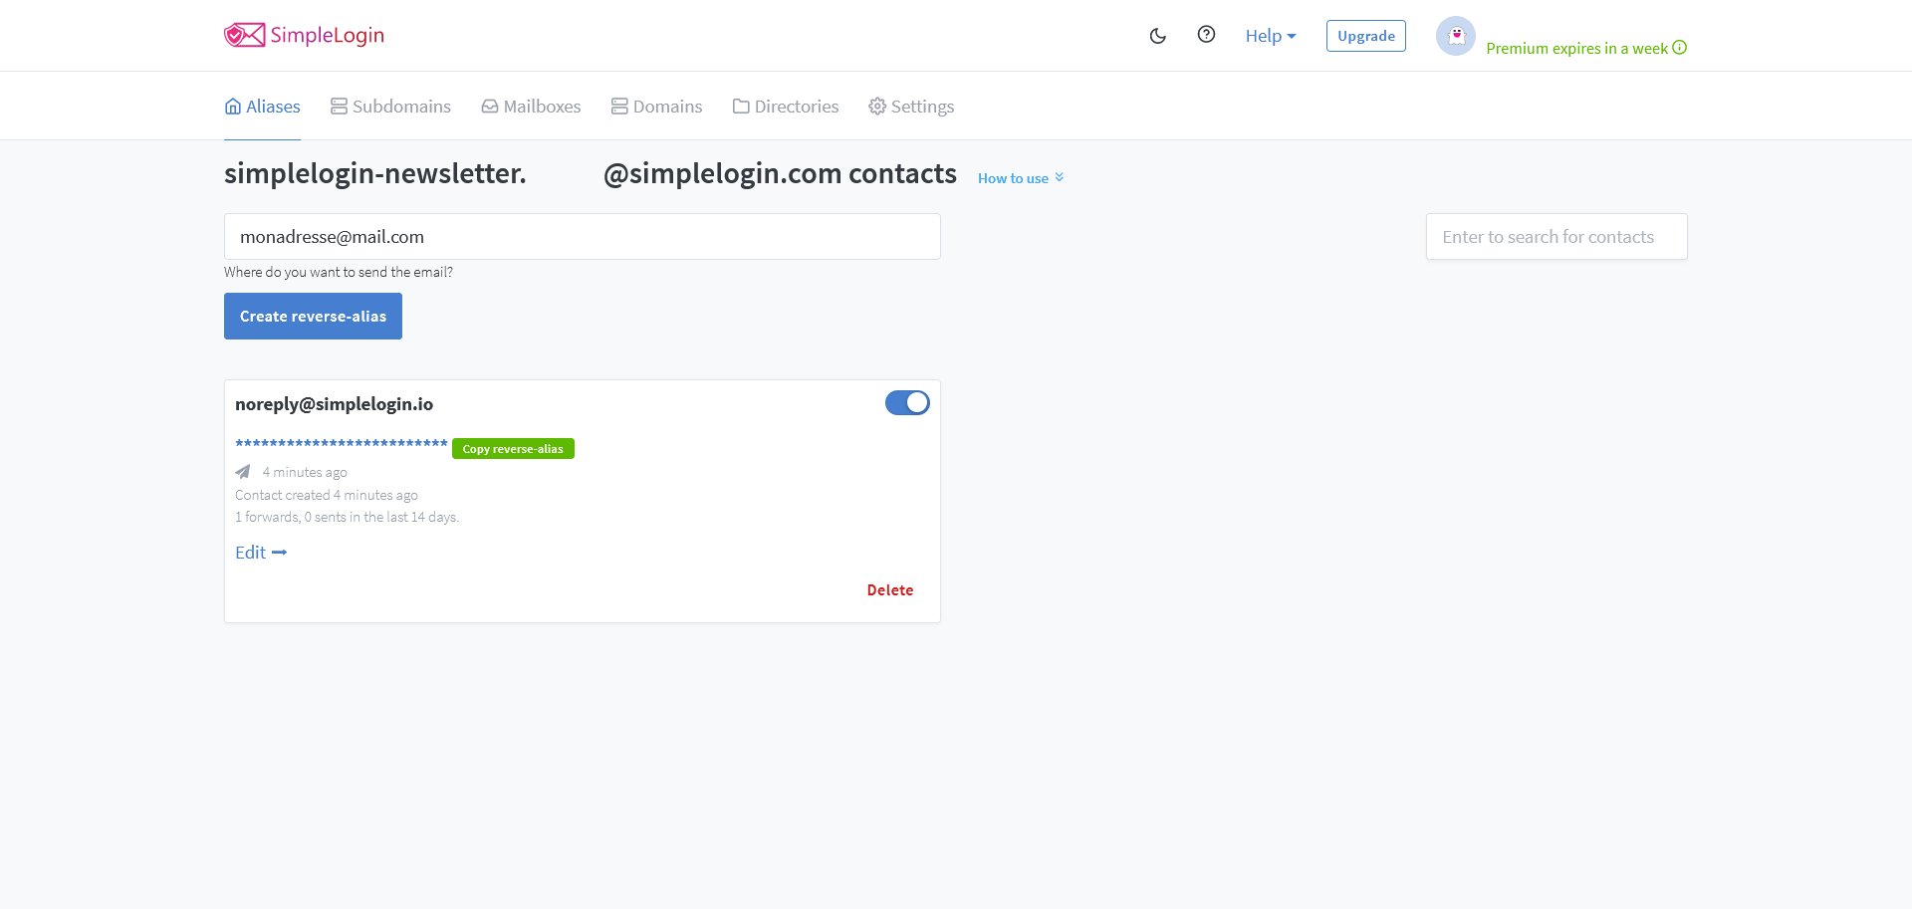This screenshot has height=909, width=1912.
Task: Click the paper plane sent icon
Action: point(243,472)
